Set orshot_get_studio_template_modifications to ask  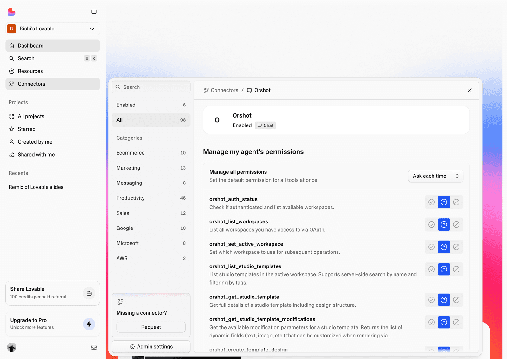click(444, 322)
